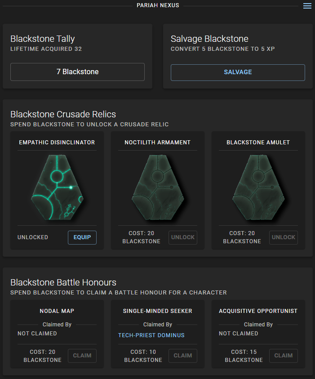Image resolution: width=315 pixels, height=379 pixels.
Task: Claim the Nodal Map battle honour
Action: coord(82,356)
